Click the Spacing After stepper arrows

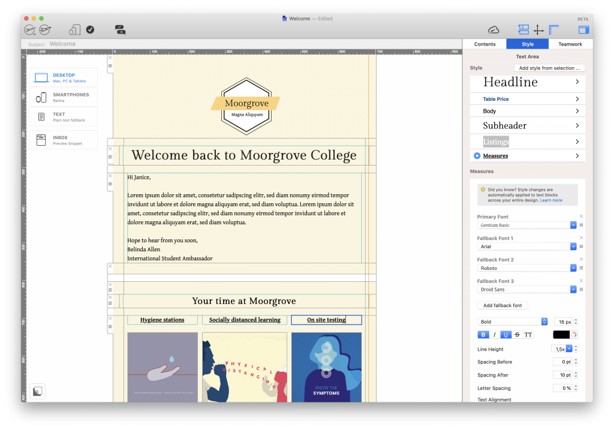click(576, 375)
